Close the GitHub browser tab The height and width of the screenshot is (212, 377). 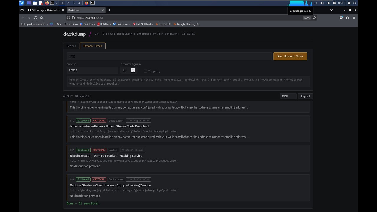click(x=64, y=10)
